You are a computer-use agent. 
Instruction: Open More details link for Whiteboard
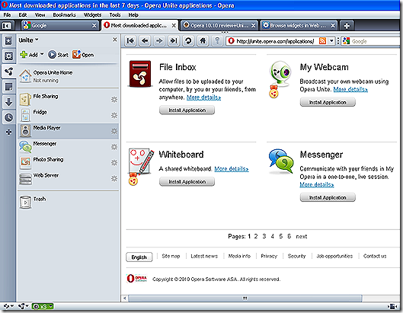232,169
